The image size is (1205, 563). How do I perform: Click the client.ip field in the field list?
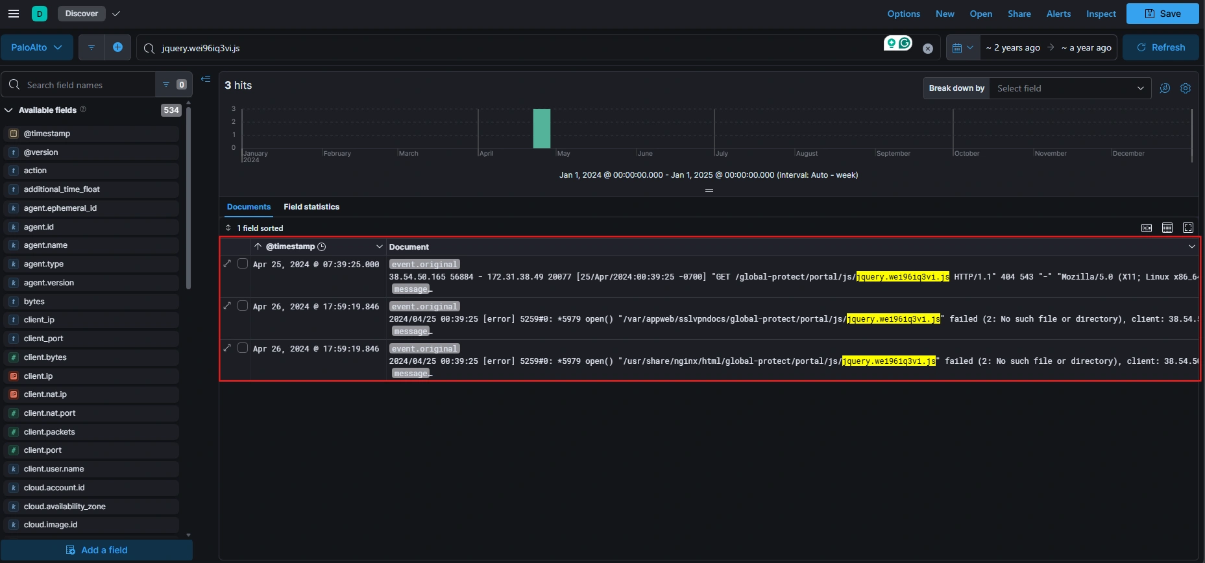91,376
